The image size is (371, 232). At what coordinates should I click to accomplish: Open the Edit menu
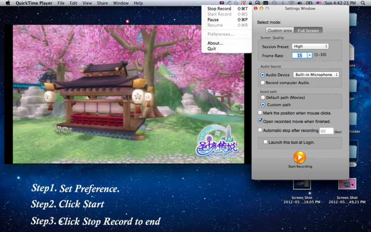click(73, 3)
